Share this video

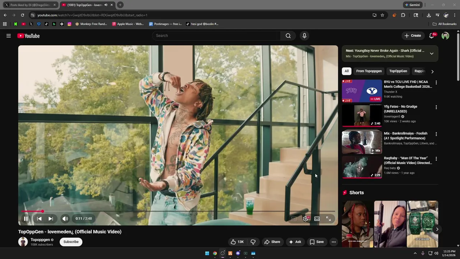click(x=272, y=242)
